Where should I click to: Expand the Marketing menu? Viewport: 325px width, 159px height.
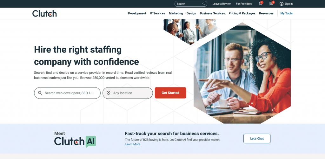[176, 13]
